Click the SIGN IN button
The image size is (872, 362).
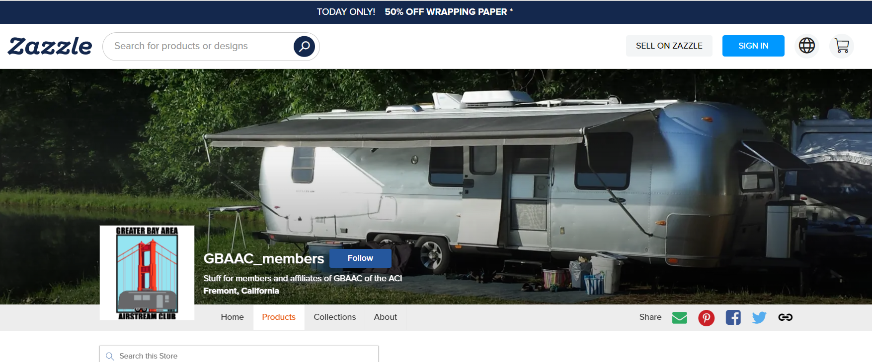(753, 46)
